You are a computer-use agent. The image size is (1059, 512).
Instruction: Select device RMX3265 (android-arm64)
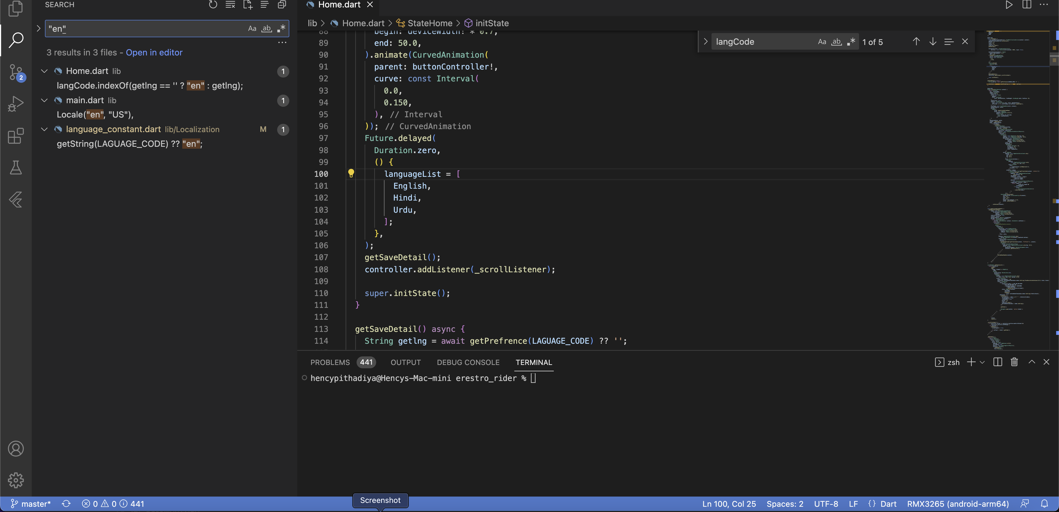pyautogui.click(x=958, y=504)
